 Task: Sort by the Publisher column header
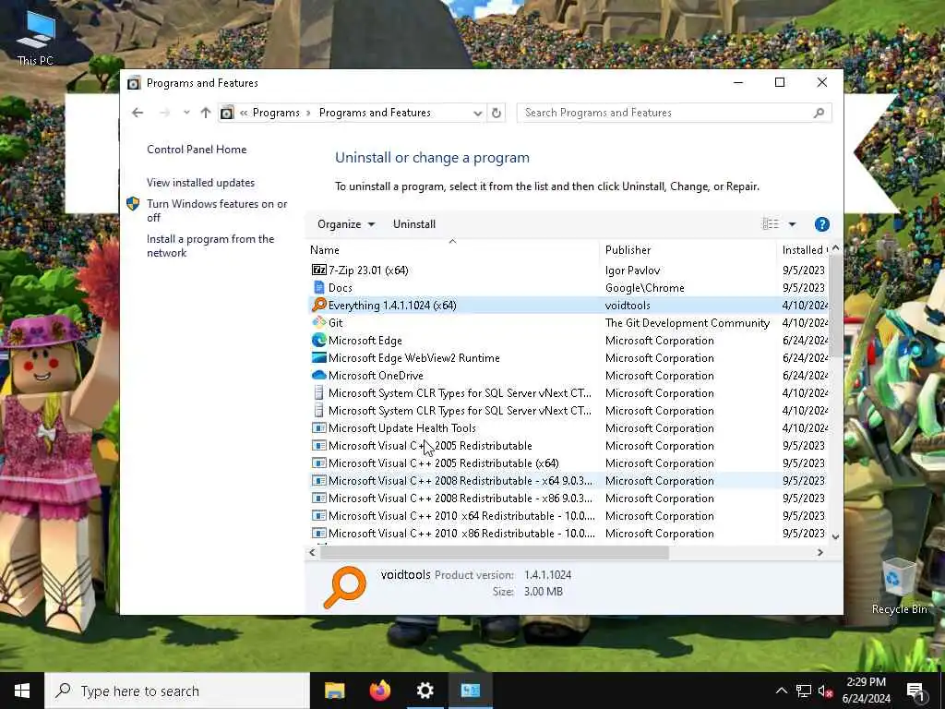point(688,249)
